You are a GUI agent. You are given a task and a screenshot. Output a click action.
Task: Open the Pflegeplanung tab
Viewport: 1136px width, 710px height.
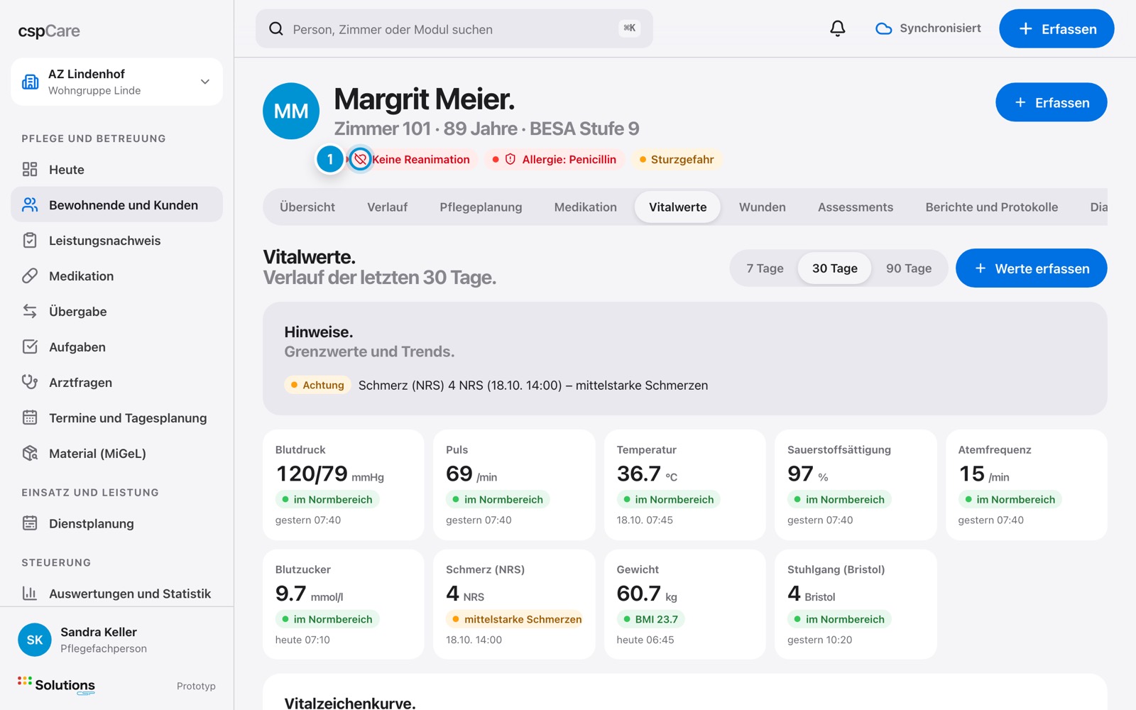point(481,207)
